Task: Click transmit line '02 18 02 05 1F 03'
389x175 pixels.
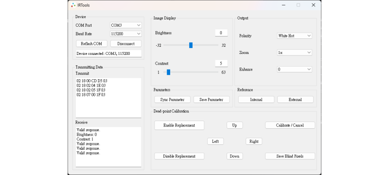Action: (91, 90)
